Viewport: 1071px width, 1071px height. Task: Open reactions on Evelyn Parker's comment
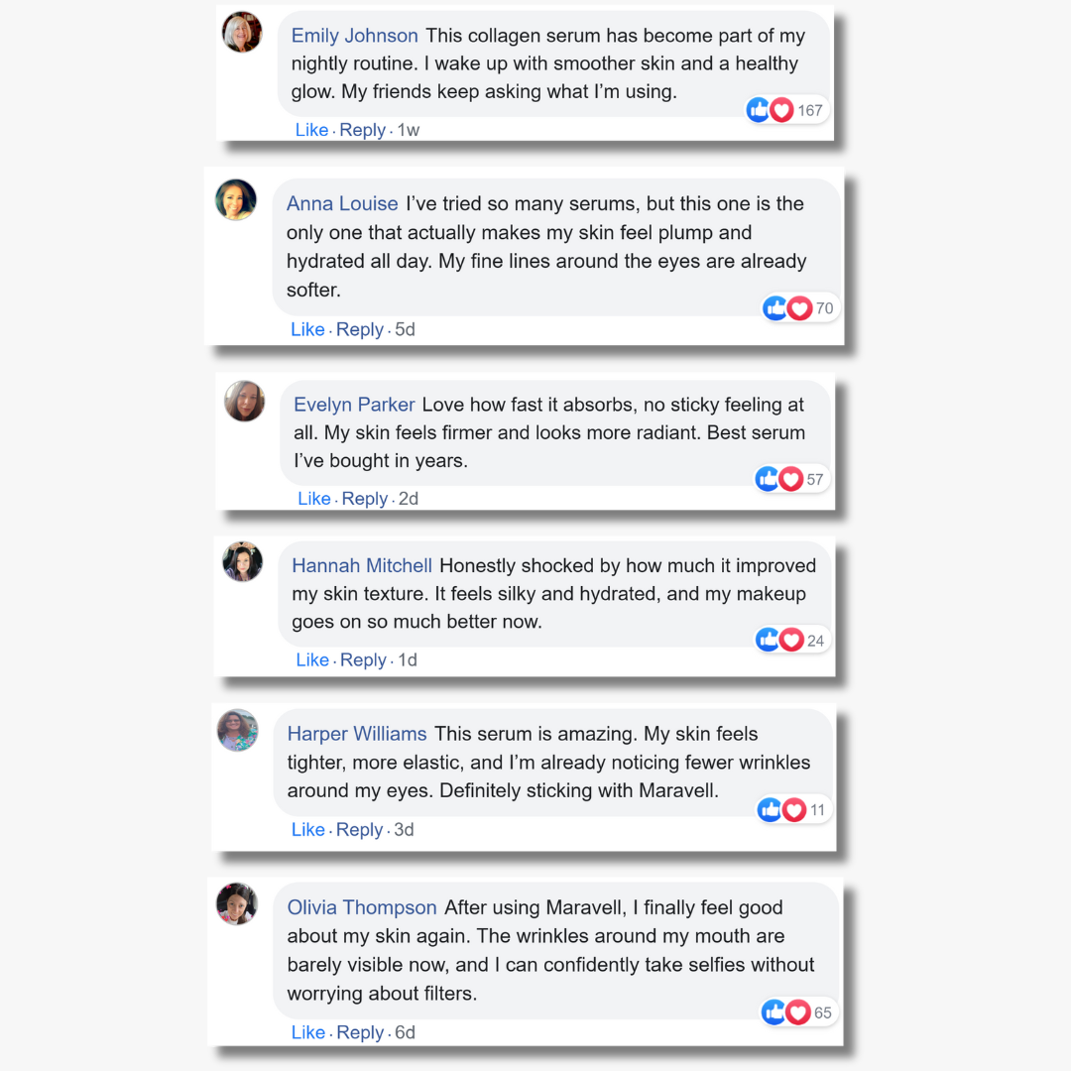(x=779, y=479)
